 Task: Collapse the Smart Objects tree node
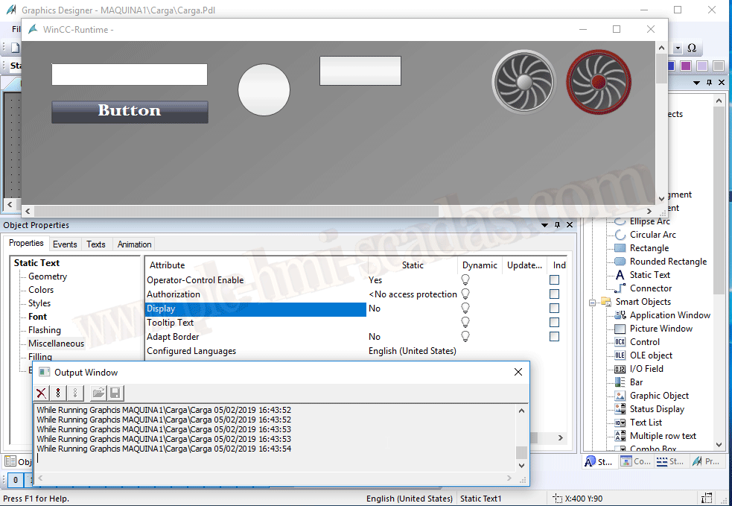click(593, 302)
